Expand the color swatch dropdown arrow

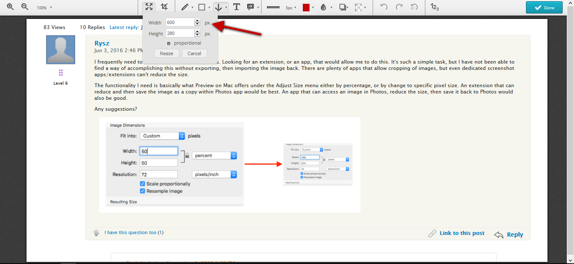(313, 8)
